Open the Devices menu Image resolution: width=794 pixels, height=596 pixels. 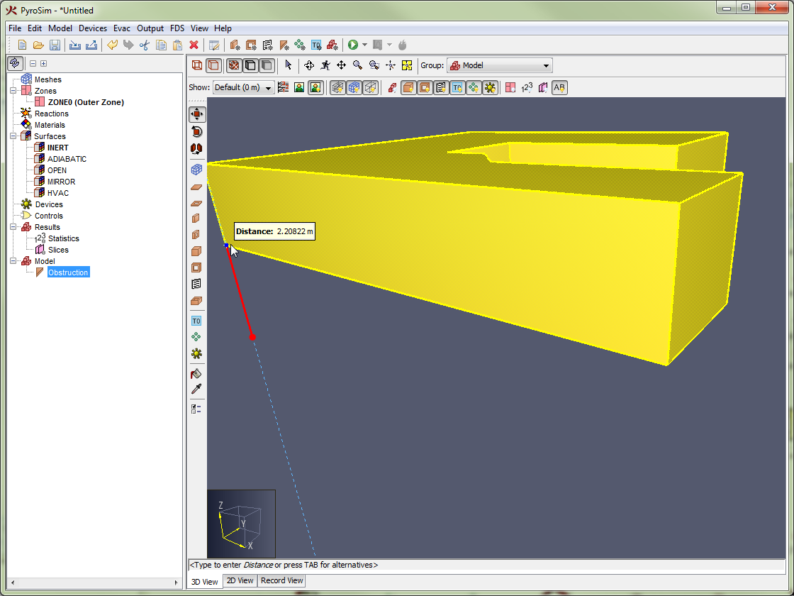[93, 28]
